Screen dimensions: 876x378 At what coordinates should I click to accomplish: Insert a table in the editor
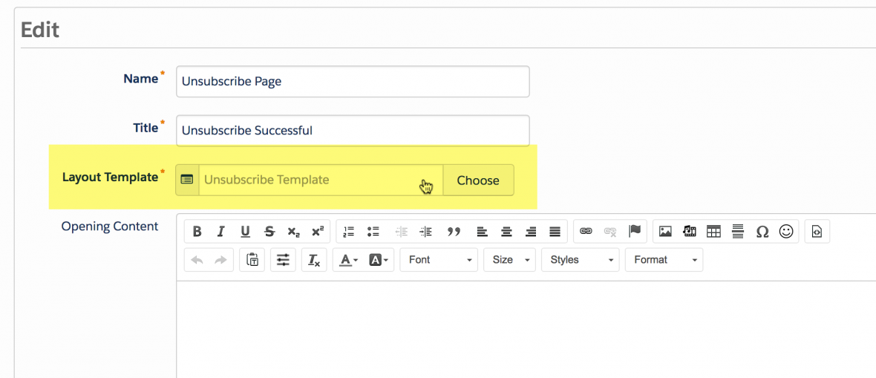coord(713,232)
